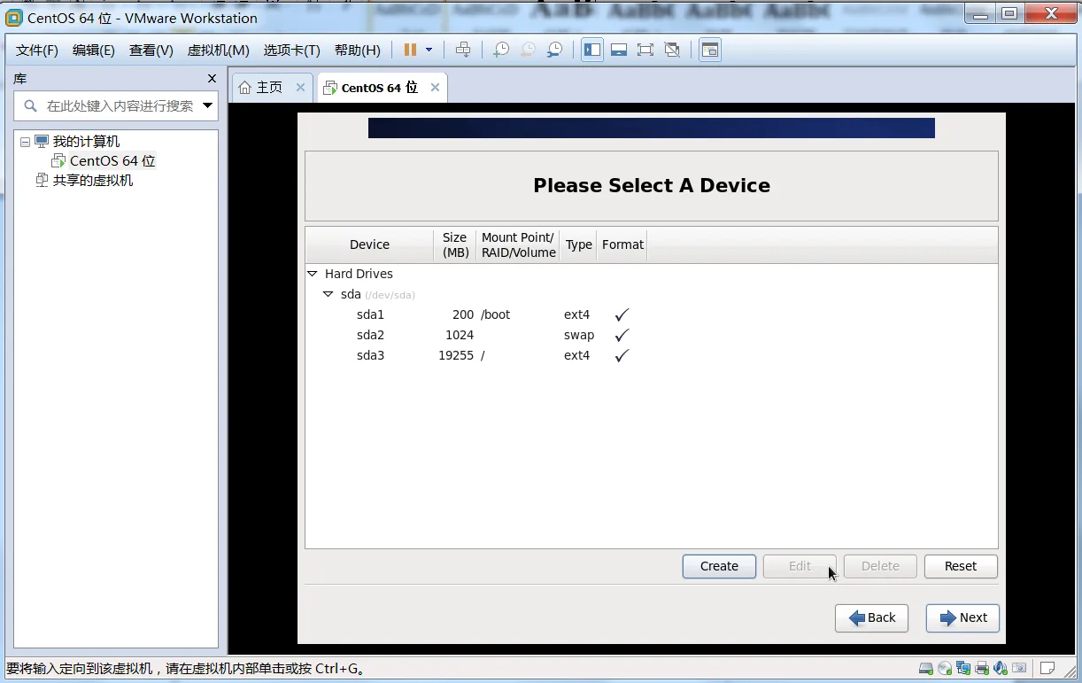This screenshot has width=1082, height=683.
Task: Click the swap type cell
Action: [579, 335]
